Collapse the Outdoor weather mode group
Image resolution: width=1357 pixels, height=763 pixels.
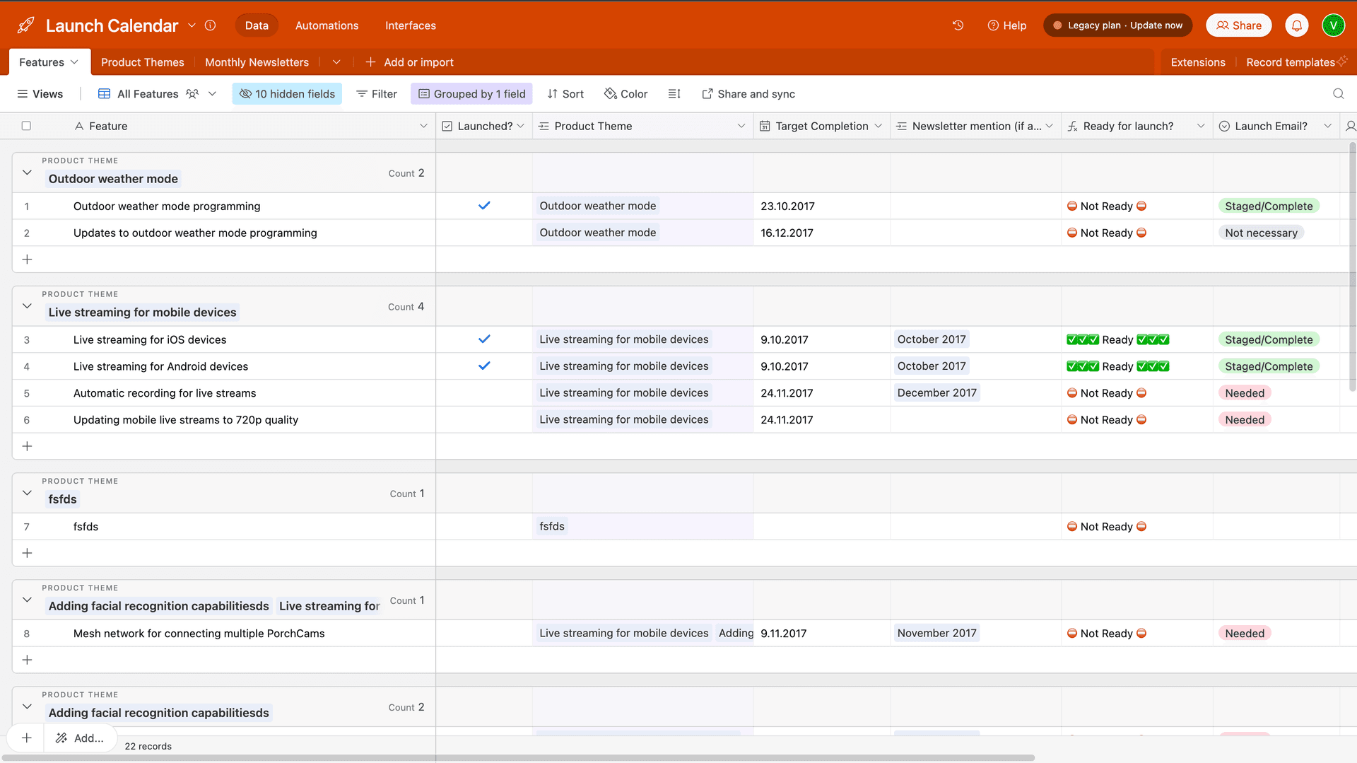26,172
